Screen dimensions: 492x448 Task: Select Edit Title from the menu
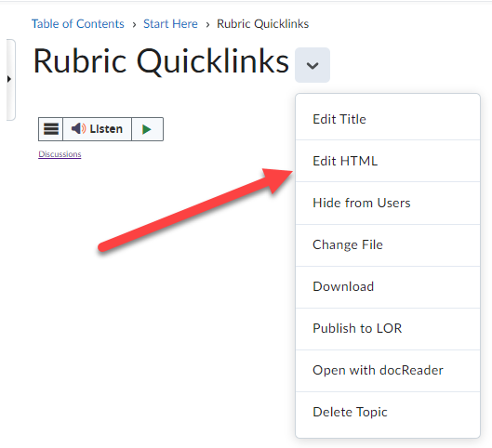pyautogui.click(x=388, y=119)
